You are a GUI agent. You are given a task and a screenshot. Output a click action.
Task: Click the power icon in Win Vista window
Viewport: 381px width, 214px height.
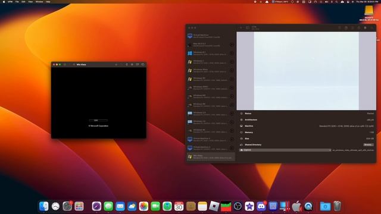click(65, 65)
